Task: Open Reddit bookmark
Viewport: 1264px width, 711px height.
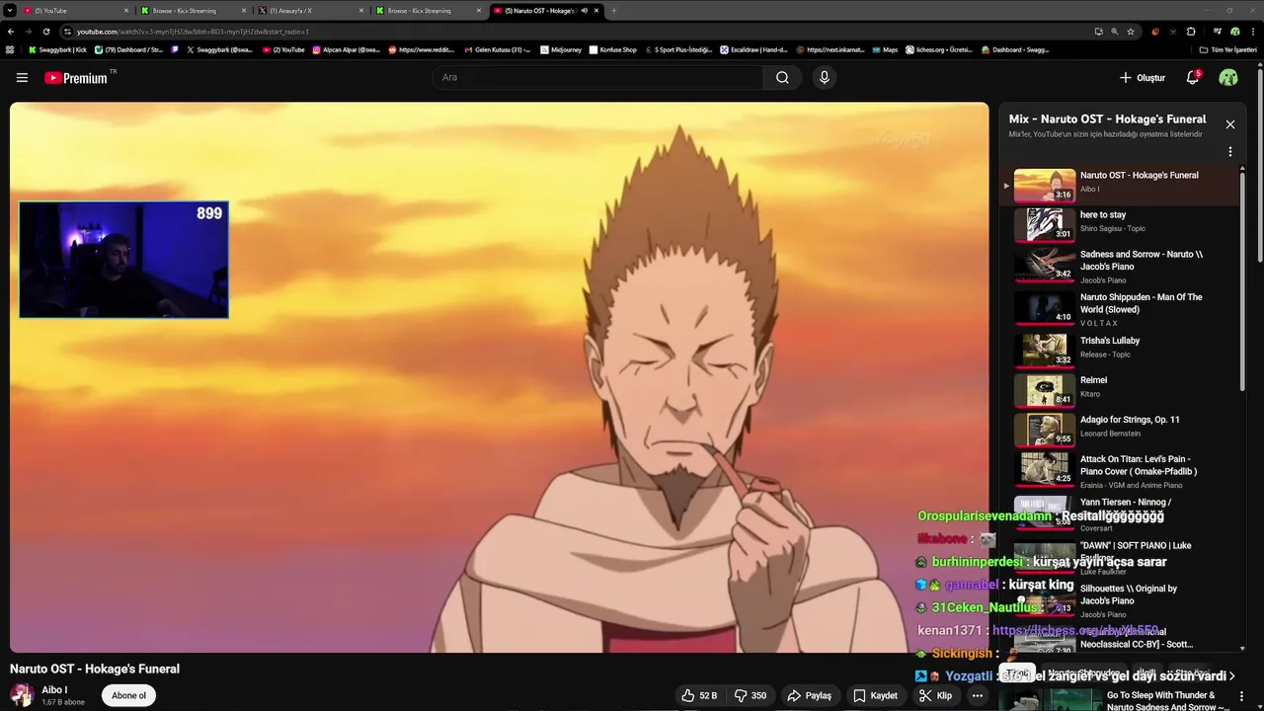Action: [x=423, y=49]
